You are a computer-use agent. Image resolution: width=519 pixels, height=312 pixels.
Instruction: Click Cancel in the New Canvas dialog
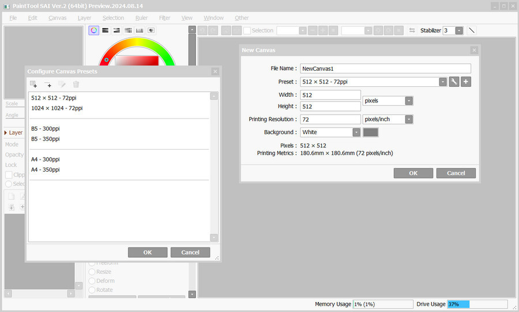point(456,173)
